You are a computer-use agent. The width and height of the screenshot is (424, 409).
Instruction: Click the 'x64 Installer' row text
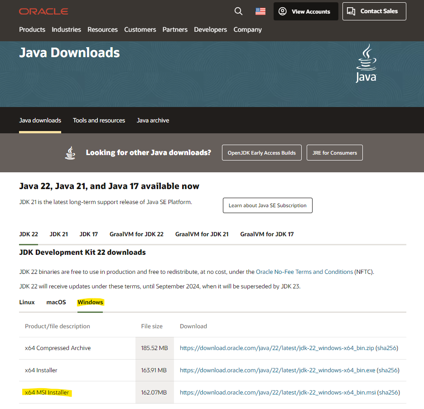(41, 370)
